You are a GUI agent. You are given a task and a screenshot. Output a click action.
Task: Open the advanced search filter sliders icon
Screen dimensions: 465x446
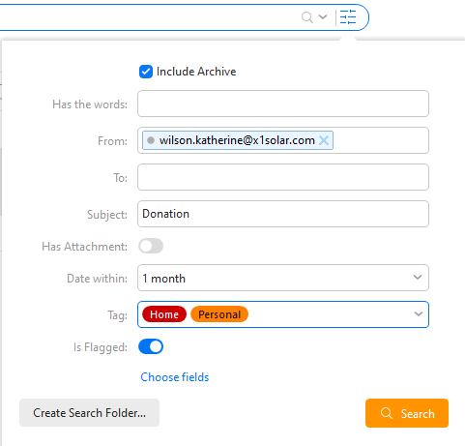348,17
